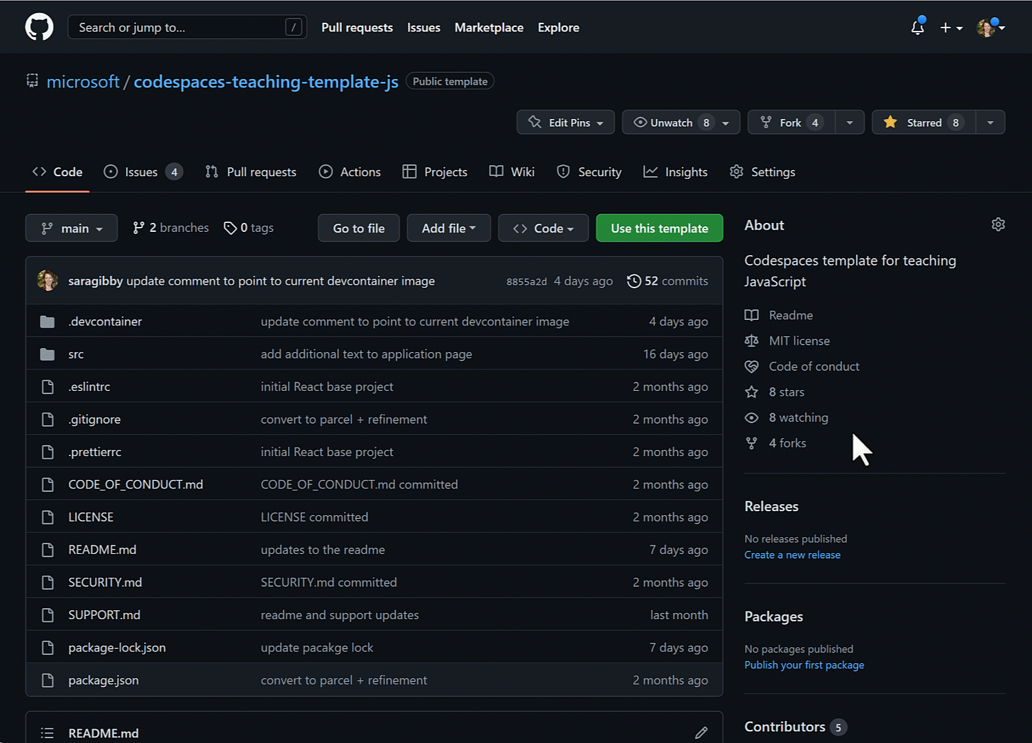Open the Edit Pins dropdown

pos(566,122)
